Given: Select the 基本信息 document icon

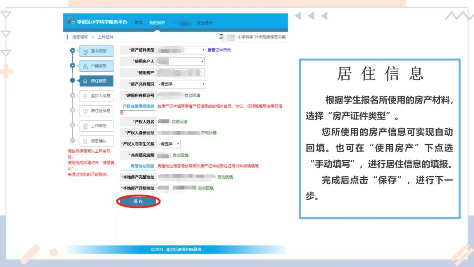Looking at the screenshot, I should (x=85, y=51).
